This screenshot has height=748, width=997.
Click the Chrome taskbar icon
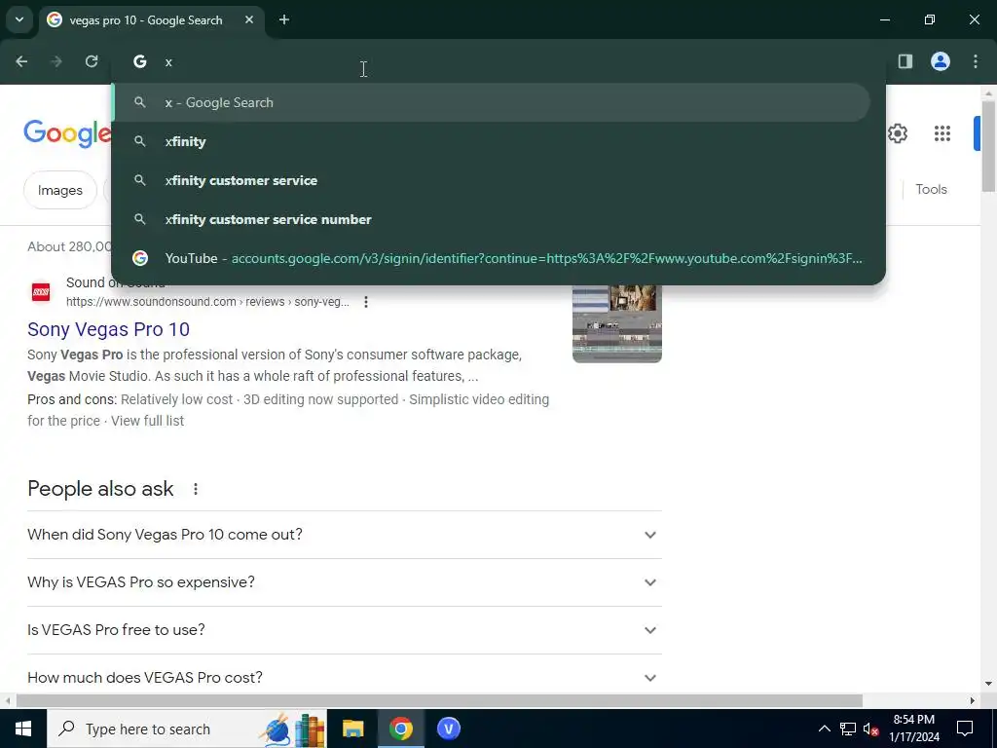pos(400,729)
